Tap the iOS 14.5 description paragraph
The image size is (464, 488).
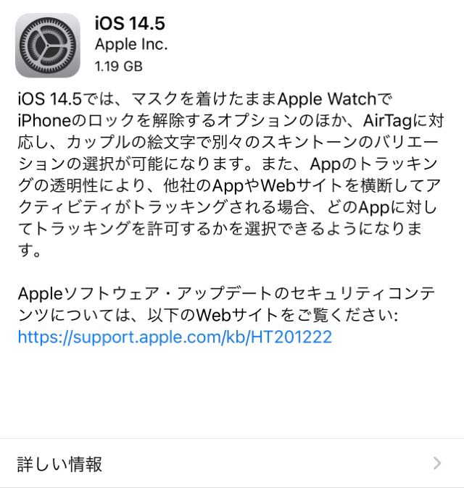231,174
